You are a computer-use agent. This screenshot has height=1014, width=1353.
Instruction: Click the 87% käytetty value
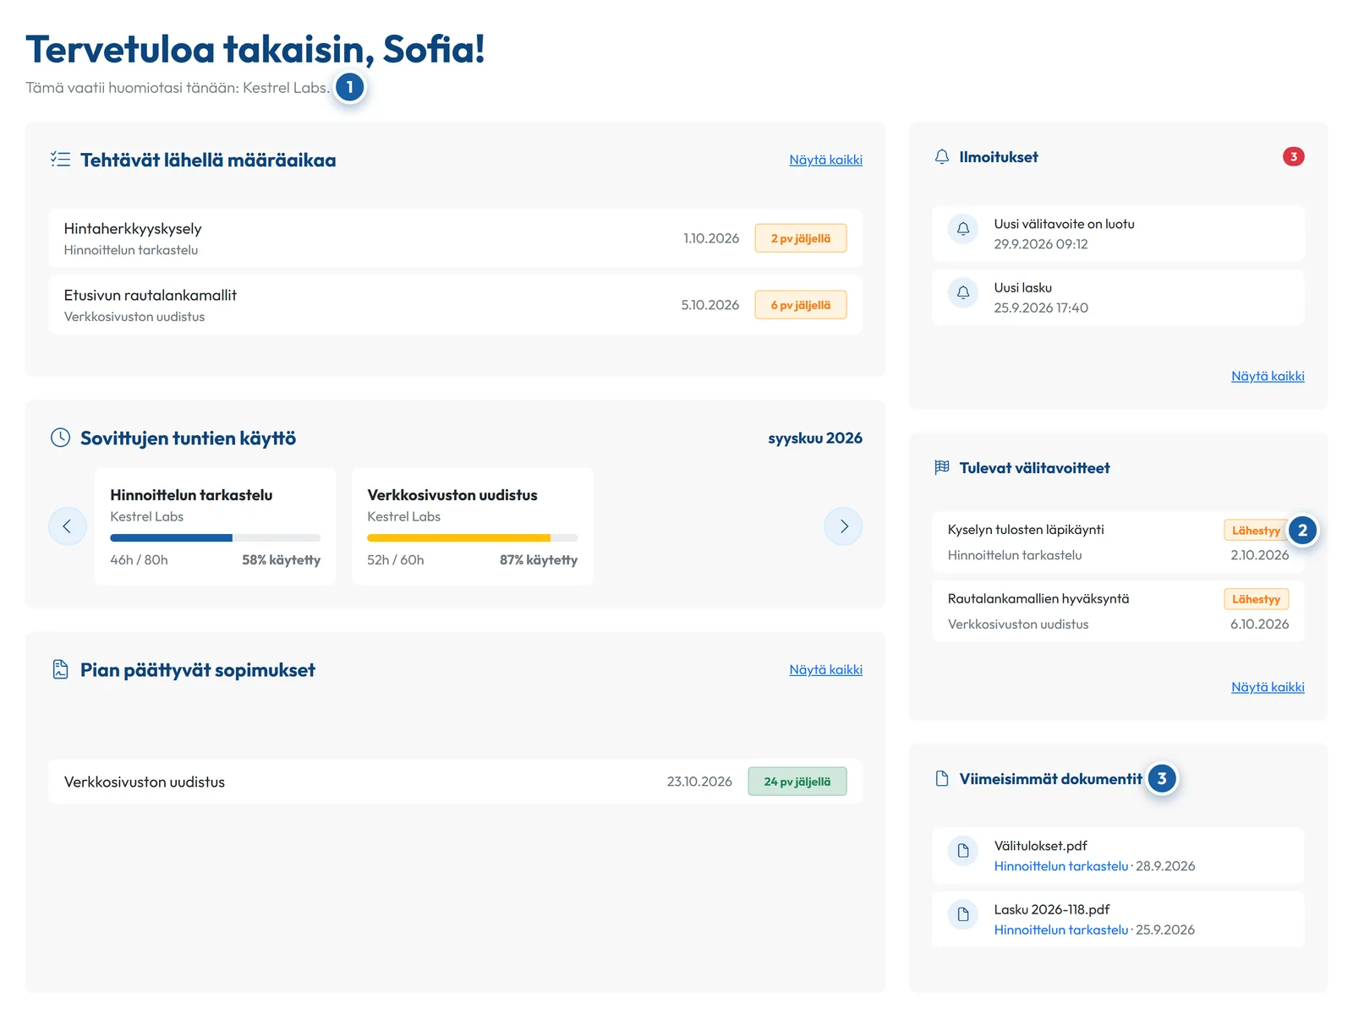(x=539, y=560)
